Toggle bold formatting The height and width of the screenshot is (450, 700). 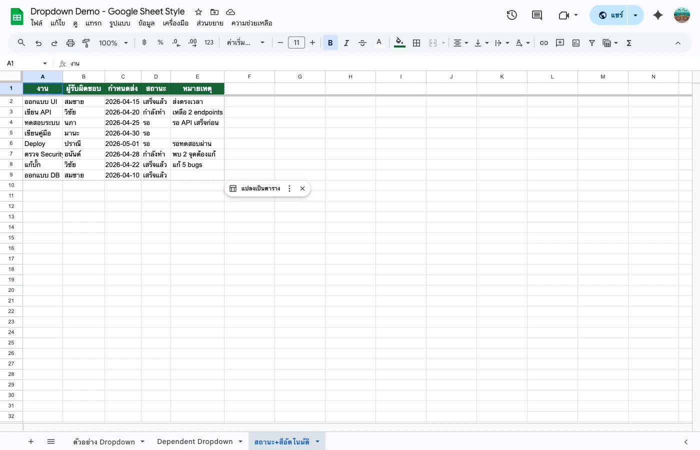(330, 42)
